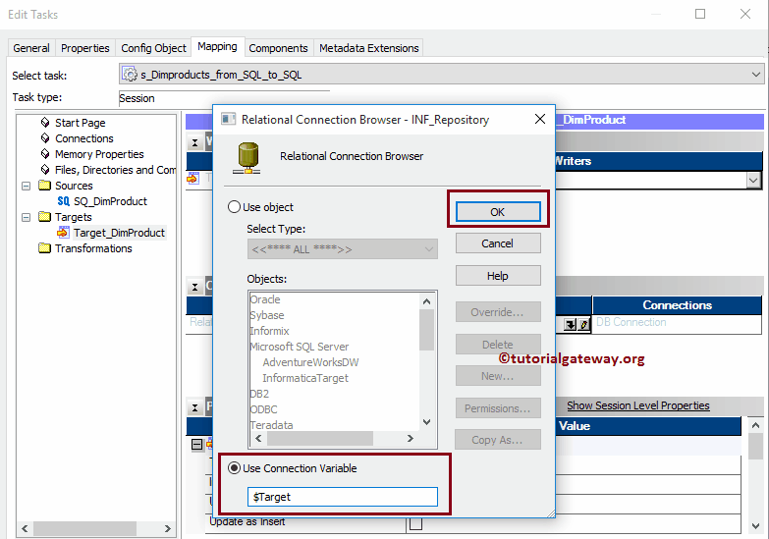Close the Relational Connection Browser dialog
769x539 pixels.
[x=540, y=119]
